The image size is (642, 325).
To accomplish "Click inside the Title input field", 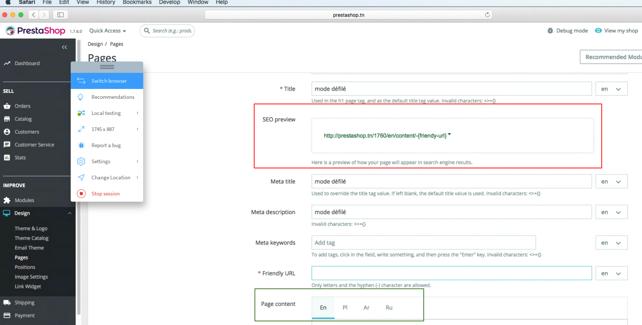I will tap(452, 89).
